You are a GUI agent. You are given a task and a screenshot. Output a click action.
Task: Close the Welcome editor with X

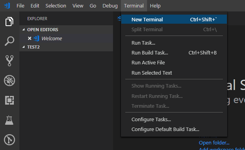(x=30, y=38)
